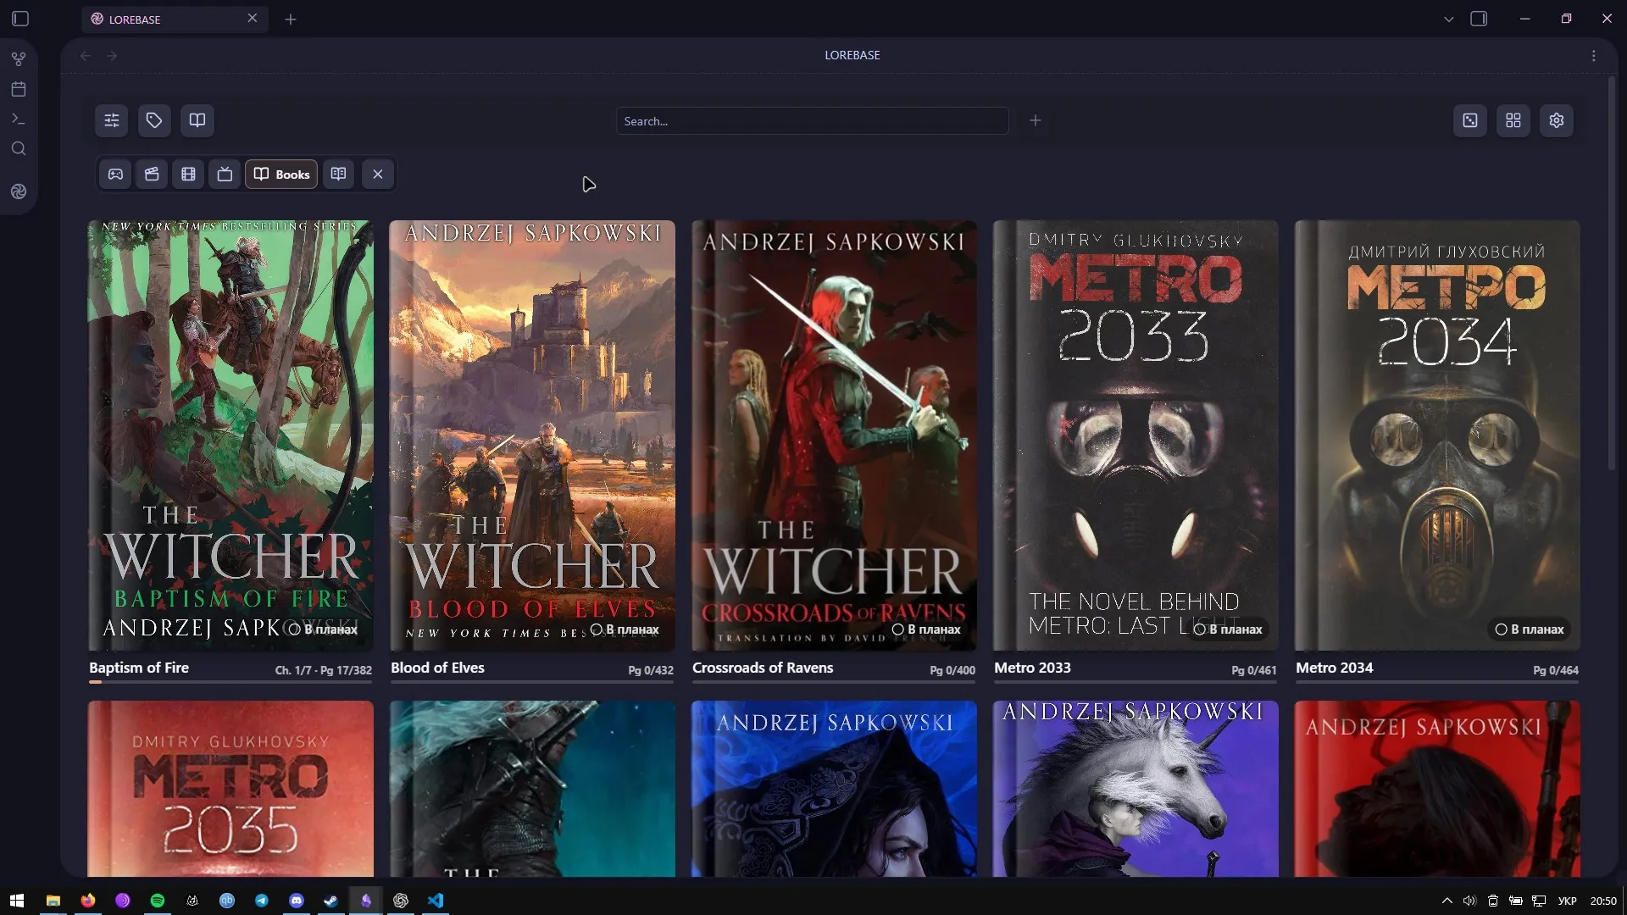Change status badge on Crossroads of Ravens
1627x915 pixels.
coord(925,629)
